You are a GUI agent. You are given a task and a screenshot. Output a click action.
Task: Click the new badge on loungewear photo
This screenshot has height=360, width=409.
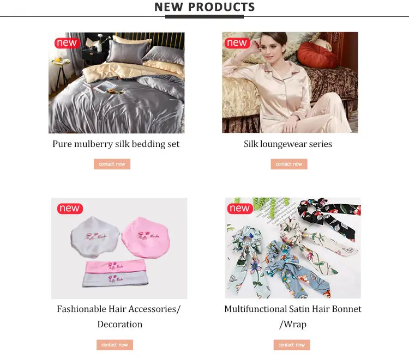click(x=237, y=43)
